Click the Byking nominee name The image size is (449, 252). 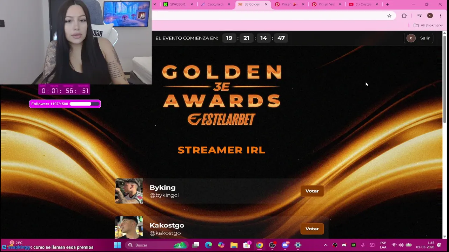click(162, 188)
